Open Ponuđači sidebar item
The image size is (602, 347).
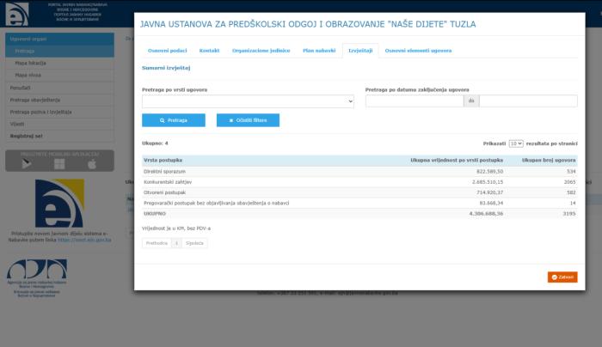coord(59,88)
